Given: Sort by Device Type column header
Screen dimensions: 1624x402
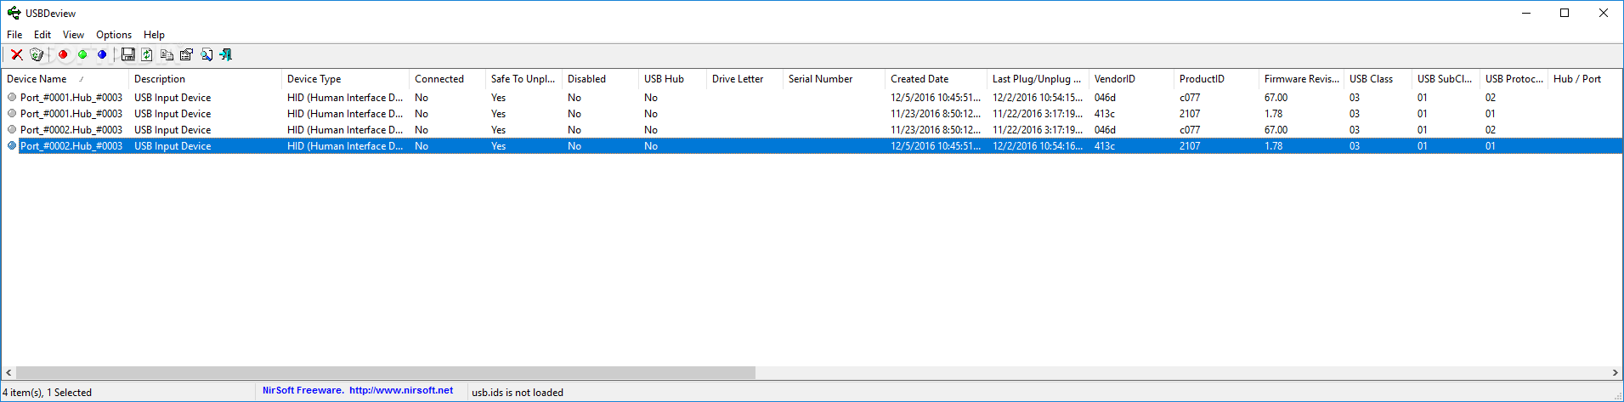Looking at the screenshot, I should (345, 79).
